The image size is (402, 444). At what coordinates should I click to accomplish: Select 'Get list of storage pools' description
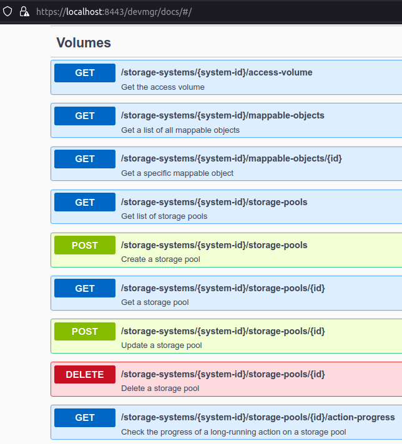tap(164, 216)
